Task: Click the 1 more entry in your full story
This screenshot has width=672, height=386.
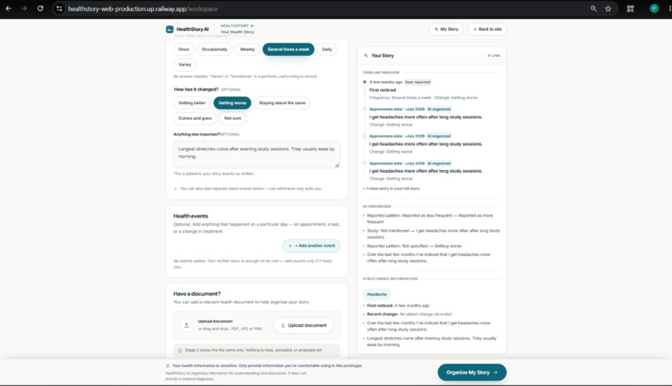Action: point(391,188)
